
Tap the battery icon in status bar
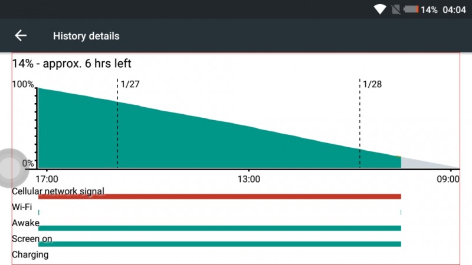click(411, 9)
